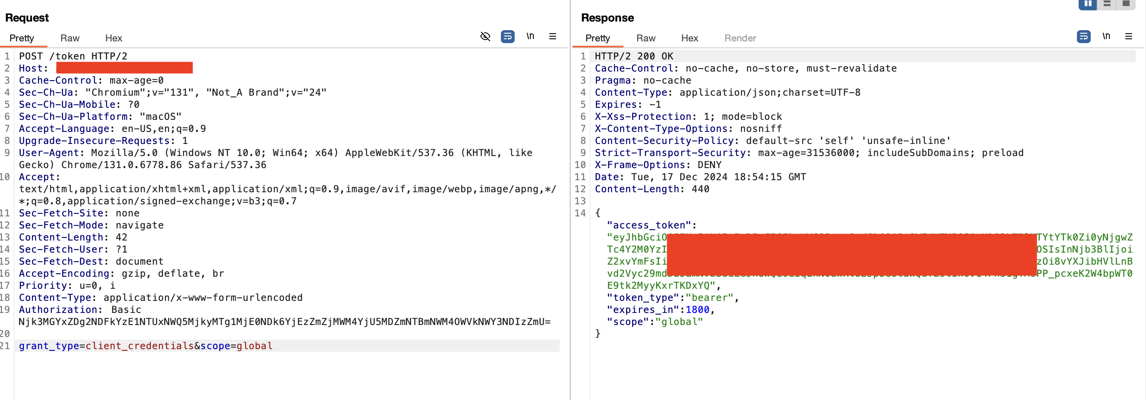Viewport: 1146px width, 400px height.
Task: Click the Sec-Fetch-Mode: navigate header
Action: coord(91,225)
